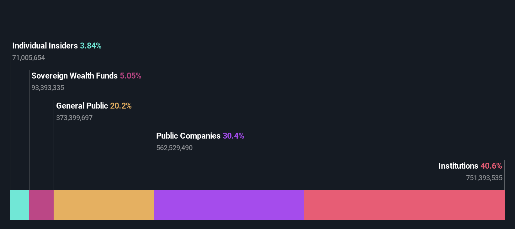
Task: Click the share count 93,393,335
Action: (48, 88)
